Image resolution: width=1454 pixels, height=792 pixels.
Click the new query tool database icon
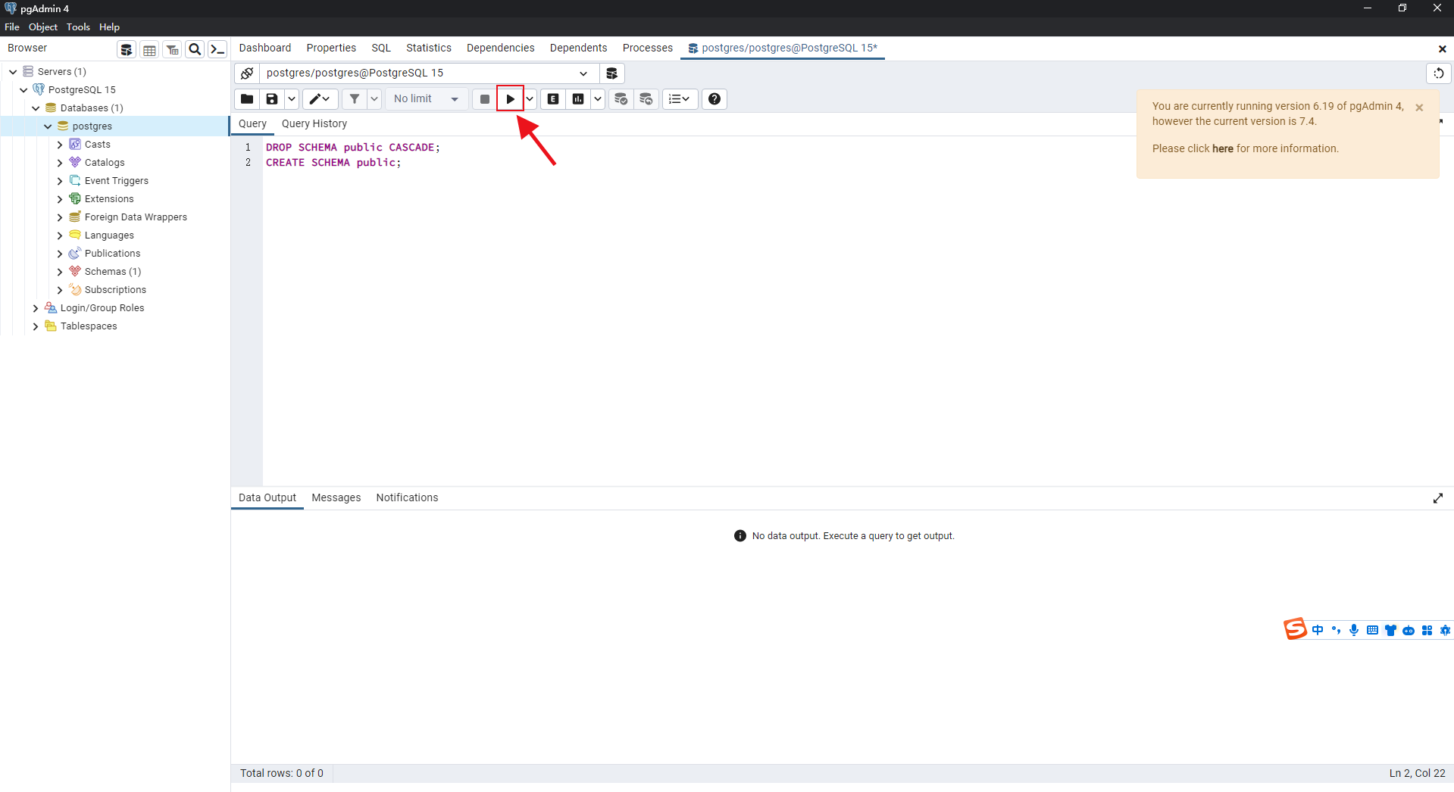[x=611, y=73]
